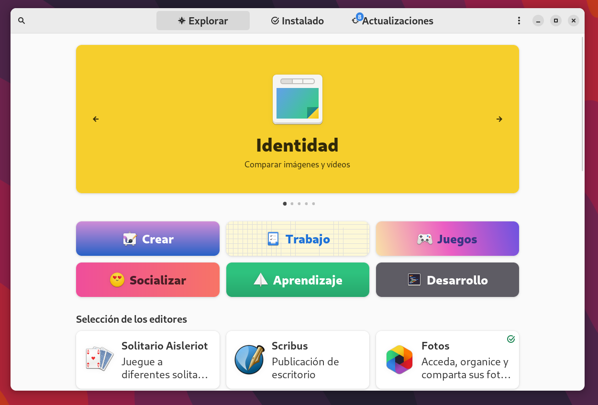598x405 pixels.
Task: Open the Identidad featured banner title
Action: pos(297,145)
